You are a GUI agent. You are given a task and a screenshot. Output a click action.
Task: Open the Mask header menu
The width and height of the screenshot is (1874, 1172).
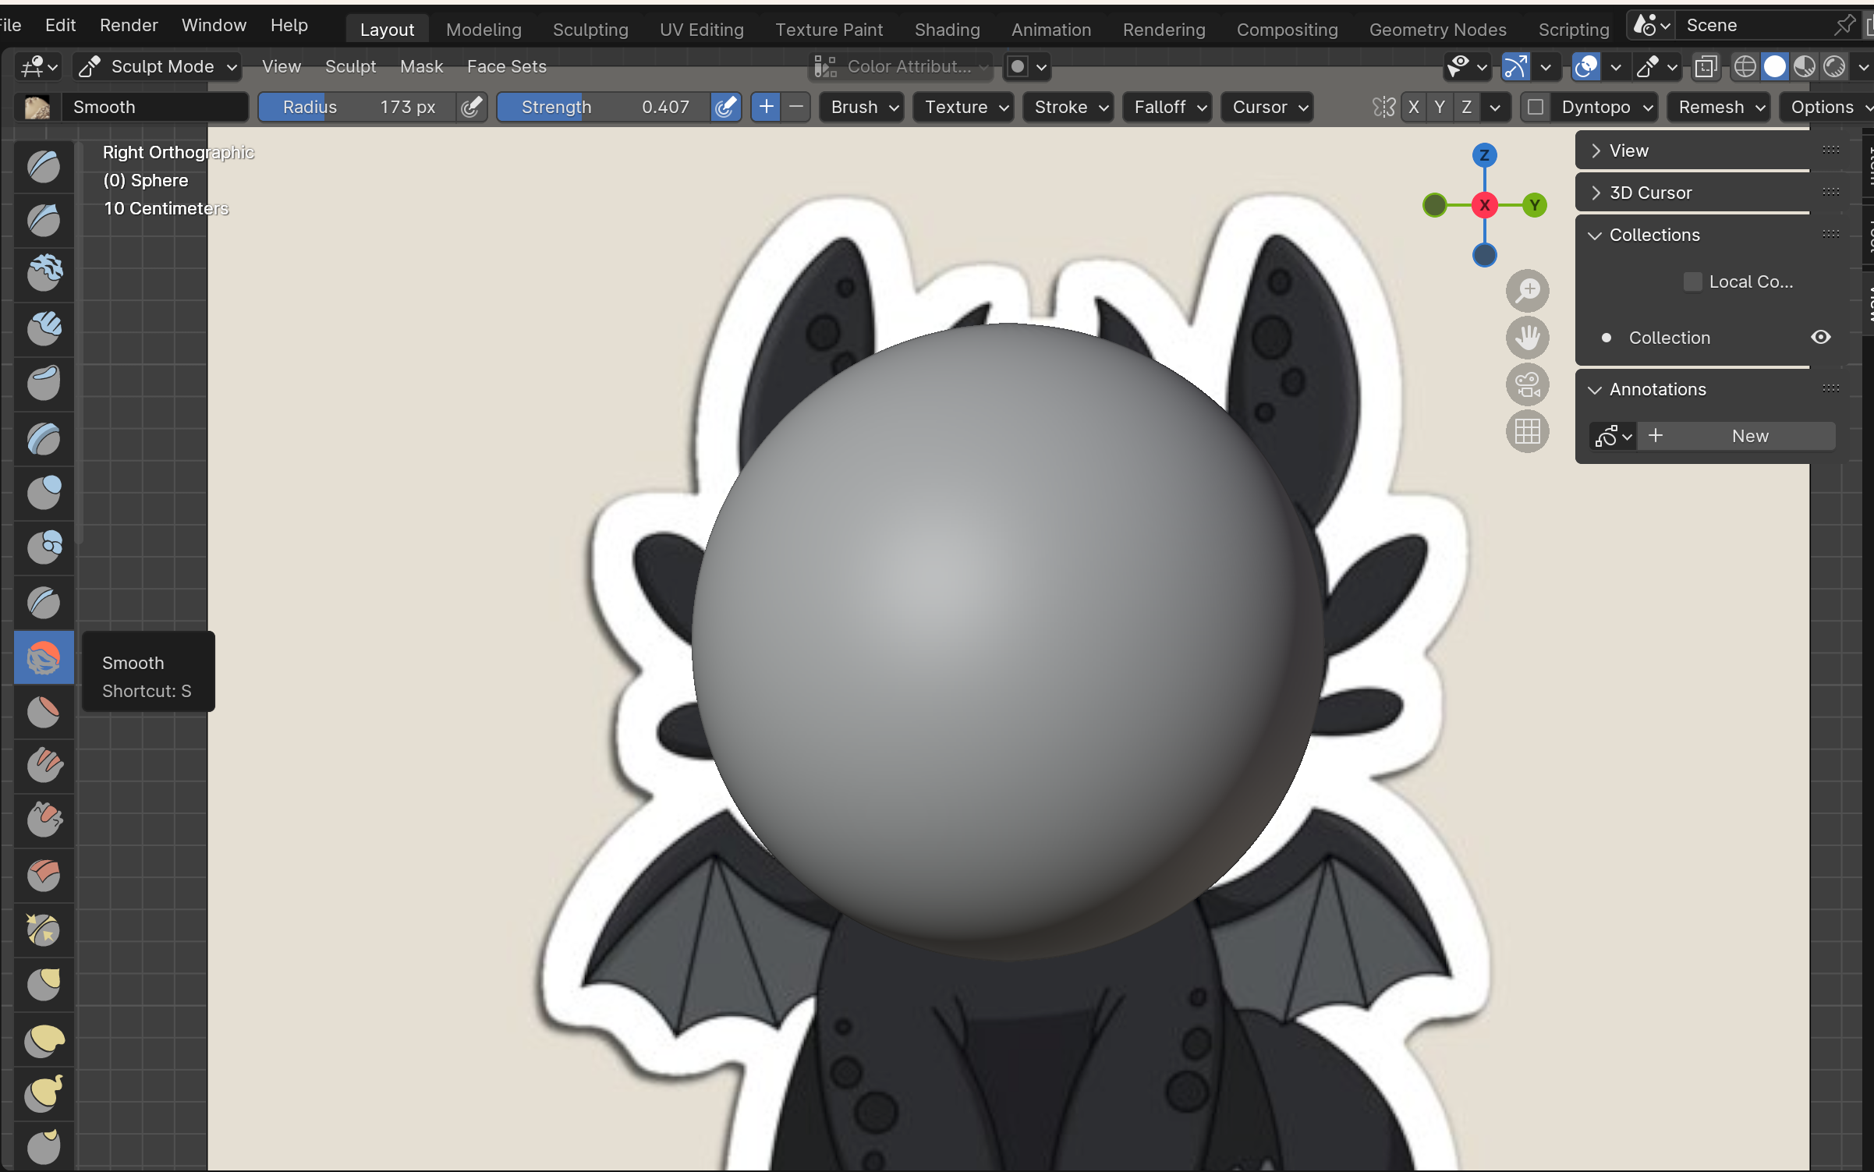[421, 67]
